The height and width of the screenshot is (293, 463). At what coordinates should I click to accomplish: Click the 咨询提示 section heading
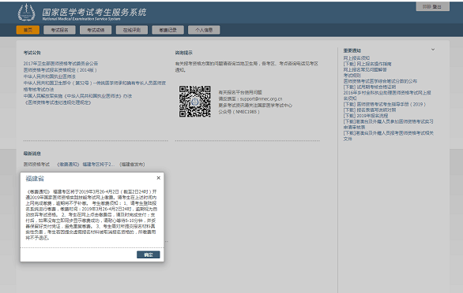tap(183, 53)
